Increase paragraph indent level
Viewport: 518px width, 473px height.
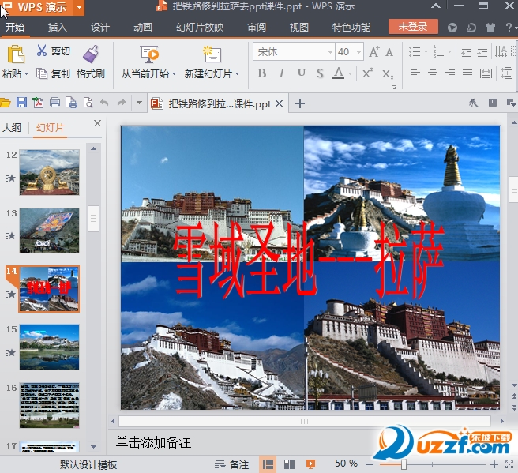pyautogui.click(x=482, y=52)
